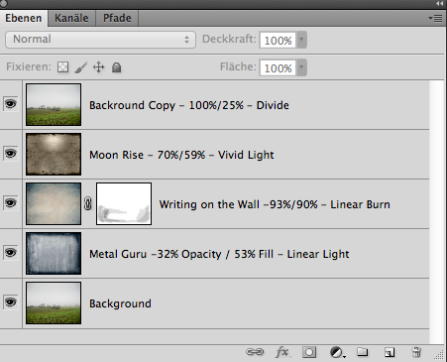This screenshot has width=447, height=362.
Task: Click the delete layer trash icon
Action: coord(416,352)
